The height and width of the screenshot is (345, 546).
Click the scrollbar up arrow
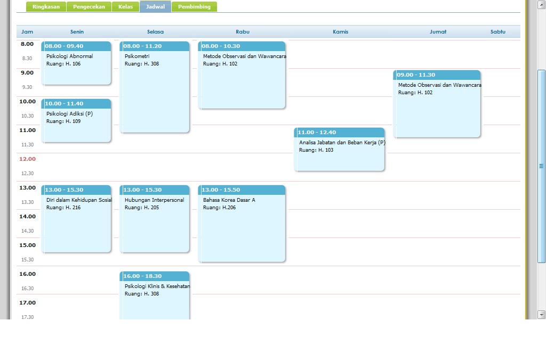pyautogui.click(x=542, y=5)
